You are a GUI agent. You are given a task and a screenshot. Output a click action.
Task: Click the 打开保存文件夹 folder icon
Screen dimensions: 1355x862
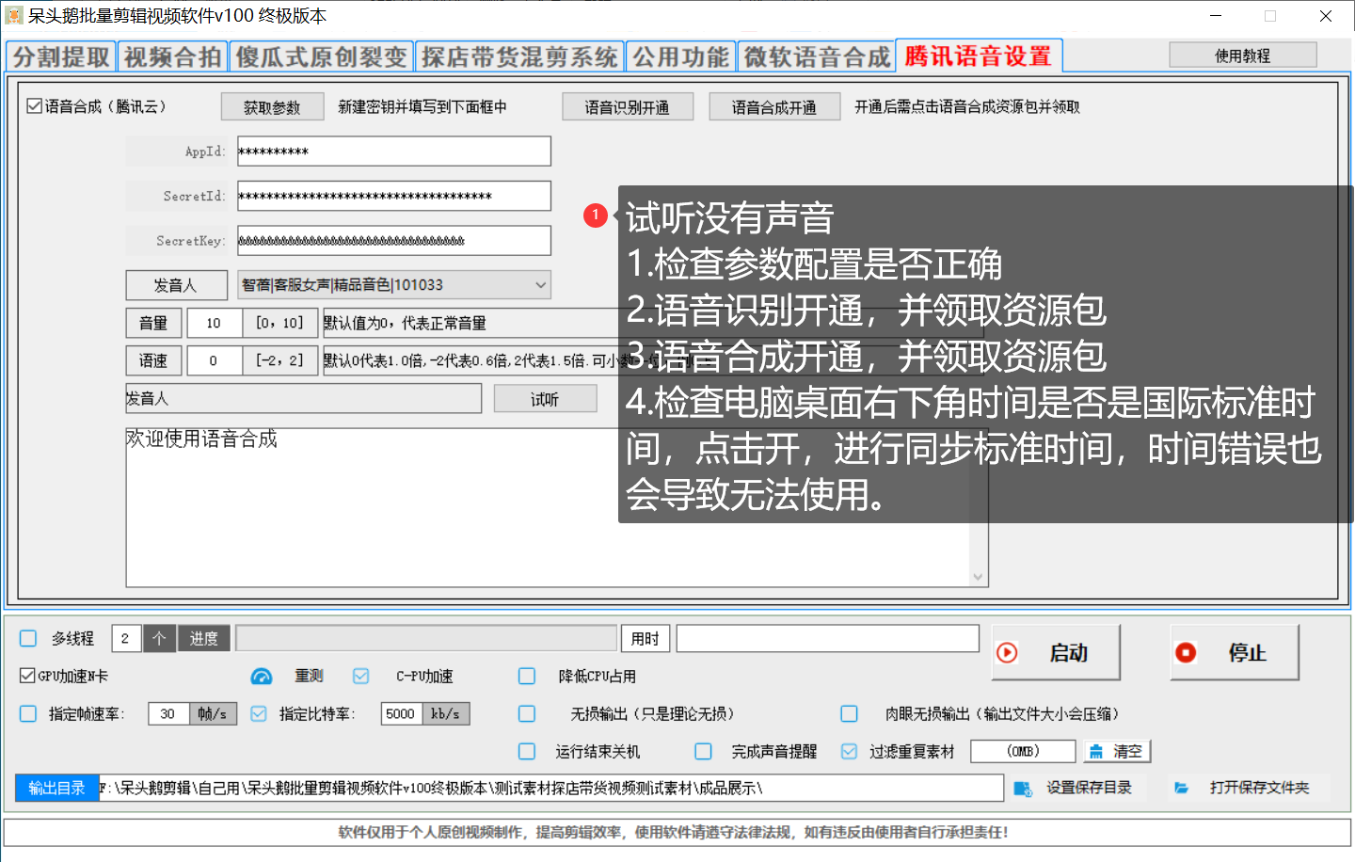coord(1182,788)
